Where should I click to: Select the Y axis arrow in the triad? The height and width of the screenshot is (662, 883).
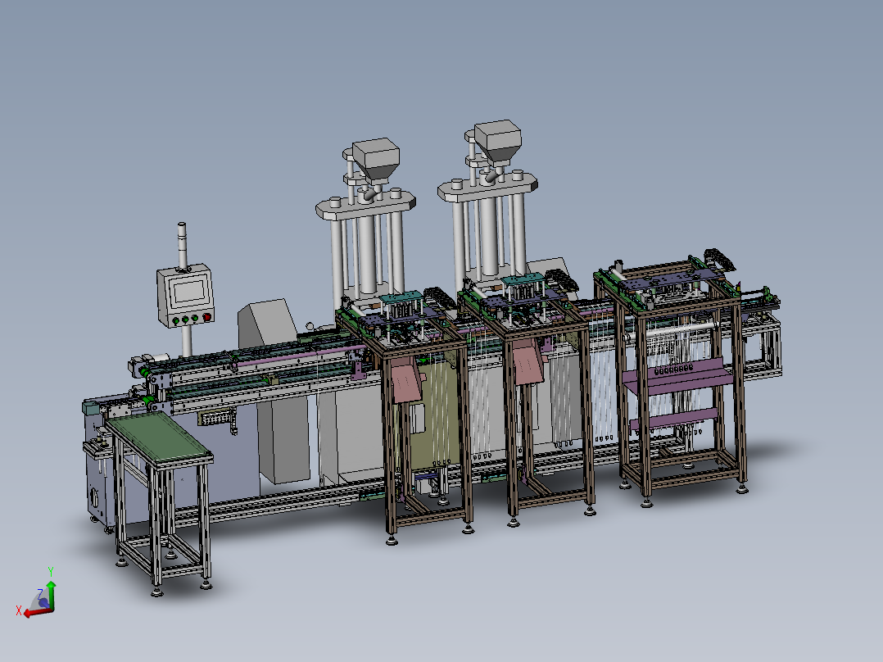coord(52,585)
